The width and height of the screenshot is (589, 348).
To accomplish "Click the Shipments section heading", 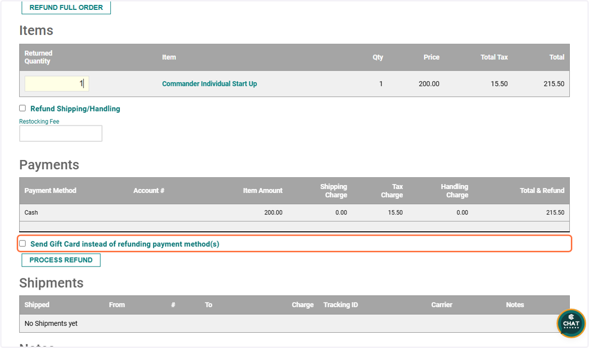I will tap(52, 283).
